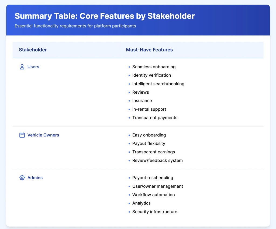Select the Admins stakeholder label
This screenshot has width=276, height=229.
pyautogui.click(x=35, y=178)
